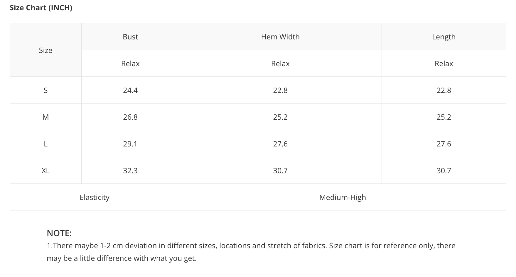516x277 pixels.
Task: Select the 29.1 bust value
Action: click(x=130, y=144)
